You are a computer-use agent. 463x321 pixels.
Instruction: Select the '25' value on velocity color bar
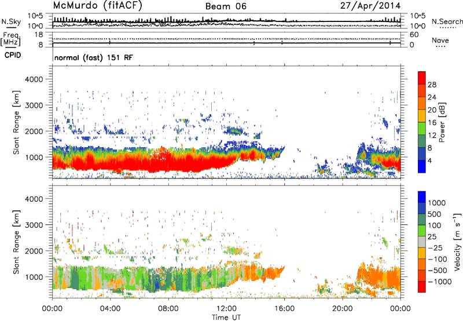click(x=432, y=237)
